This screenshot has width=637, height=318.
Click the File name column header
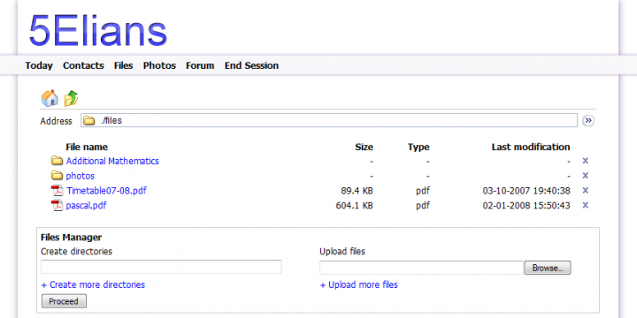87,147
